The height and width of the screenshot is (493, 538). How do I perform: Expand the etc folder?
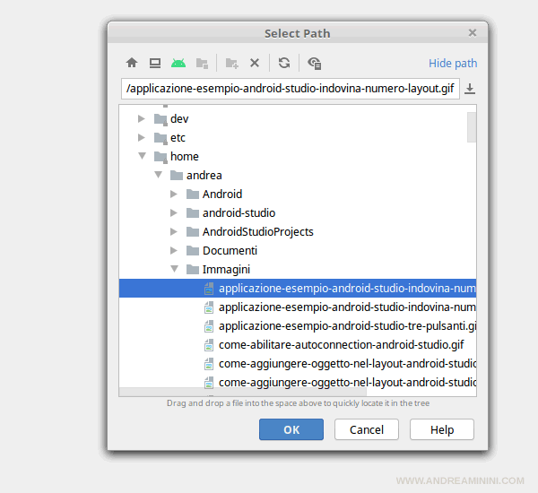(x=142, y=137)
